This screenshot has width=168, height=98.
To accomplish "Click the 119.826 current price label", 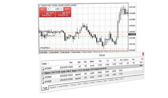I will pos(132,34).
